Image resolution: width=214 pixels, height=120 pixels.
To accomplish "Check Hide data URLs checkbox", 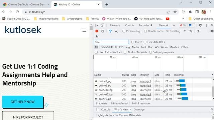I will pyautogui.click(x=145, y=42).
